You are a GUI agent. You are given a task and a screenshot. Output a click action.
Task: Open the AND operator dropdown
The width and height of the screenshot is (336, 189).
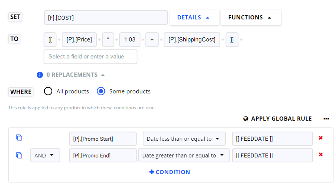[x=45, y=155]
